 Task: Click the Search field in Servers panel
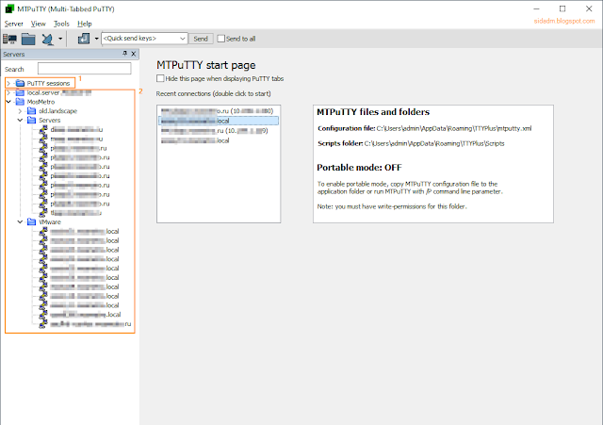point(84,69)
